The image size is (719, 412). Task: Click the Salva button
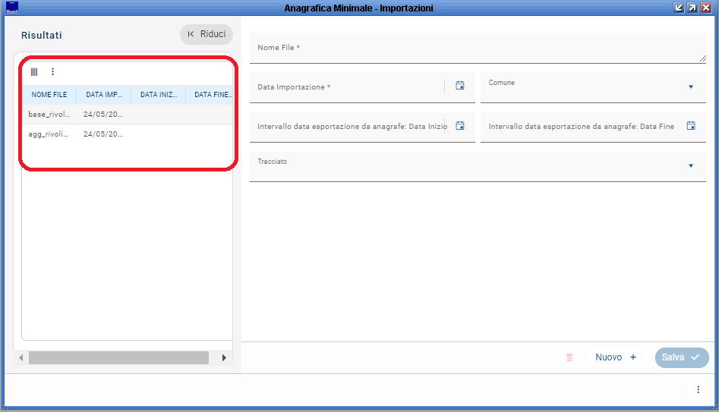[682, 357]
